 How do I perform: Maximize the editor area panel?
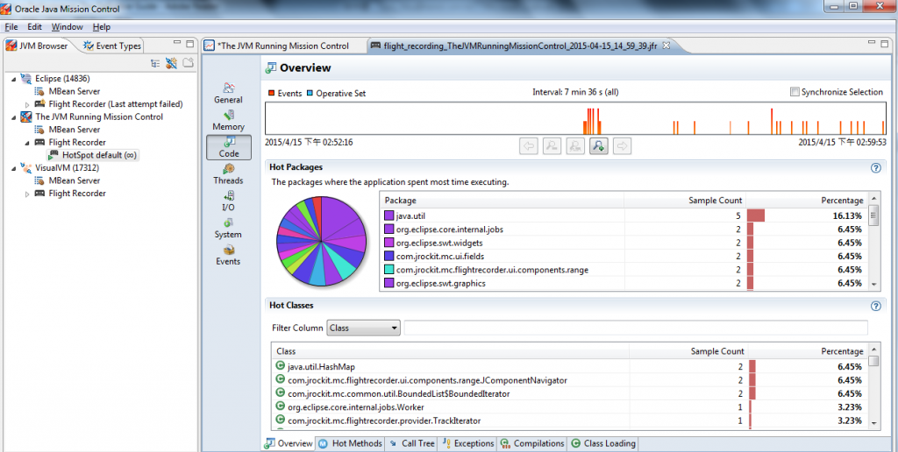click(x=886, y=44)
